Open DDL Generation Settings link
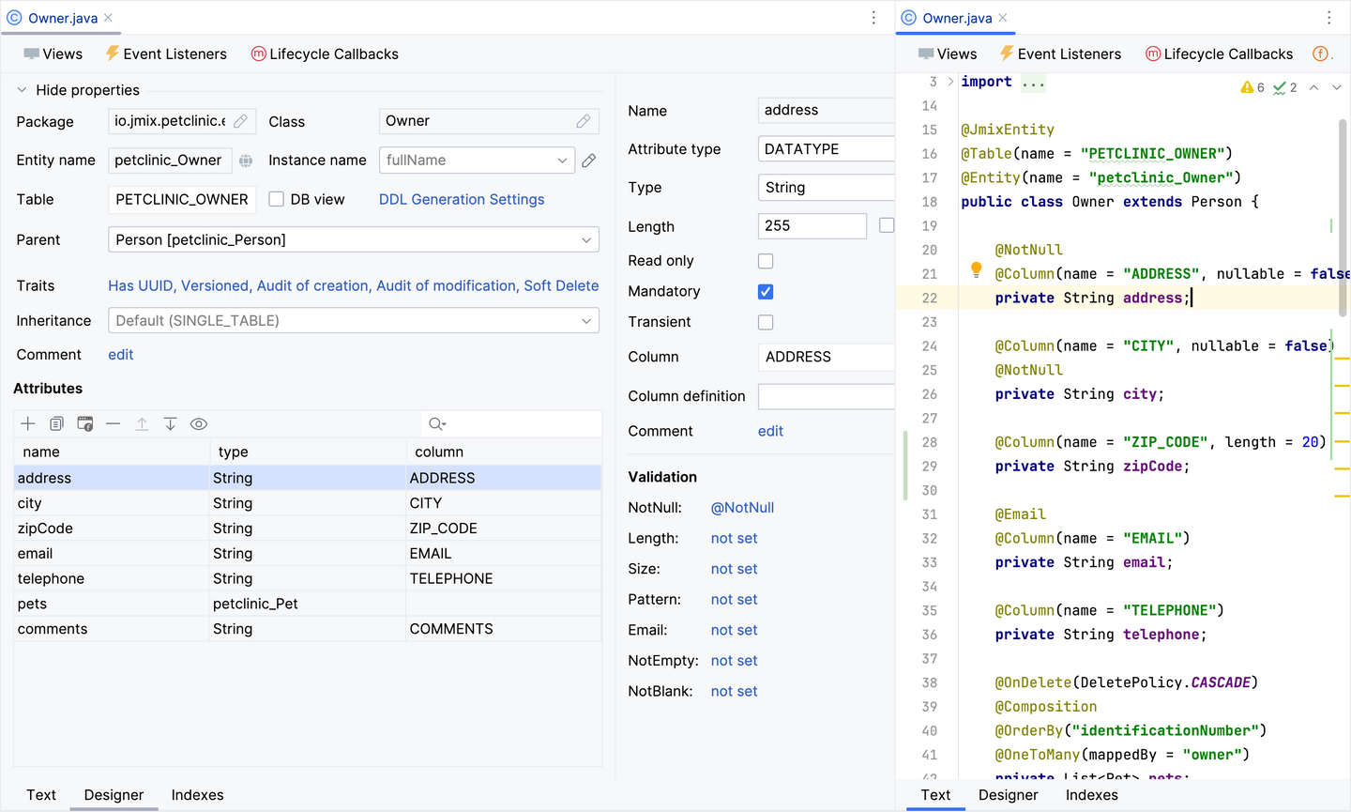The width and height of the screenshot is (1351, 812). [x=462, y=199]
